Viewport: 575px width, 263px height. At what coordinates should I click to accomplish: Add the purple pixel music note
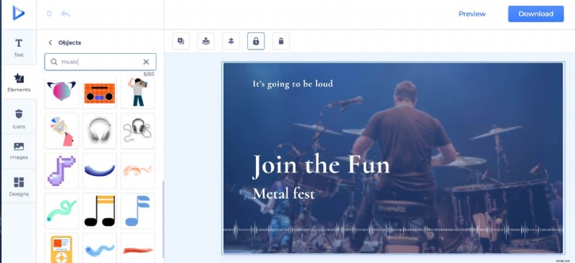(x=61, y=170)
